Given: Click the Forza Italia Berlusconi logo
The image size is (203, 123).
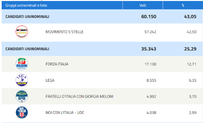Looking at the screenshot, I should coord(22,64).
